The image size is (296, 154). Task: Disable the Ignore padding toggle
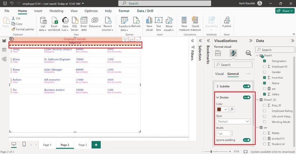click(247, 140)
